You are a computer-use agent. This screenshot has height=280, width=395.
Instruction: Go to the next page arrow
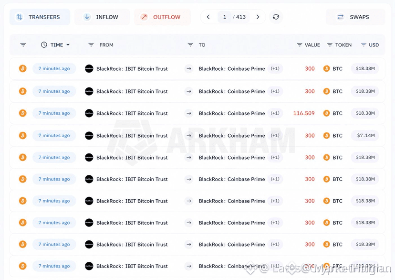click(258, 17)
